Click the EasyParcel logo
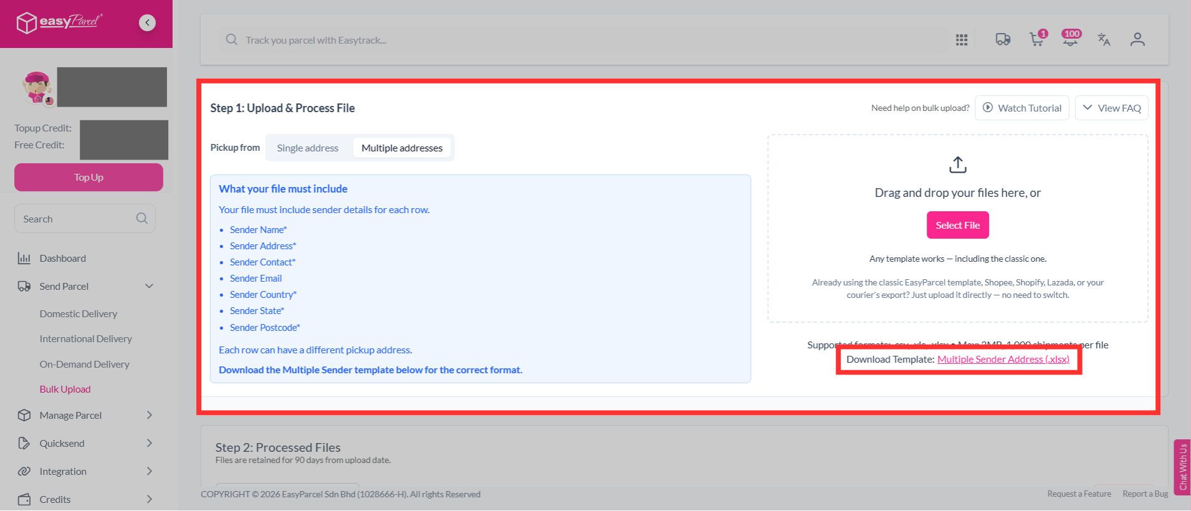Image resolution: width=1191 pixels, height=511 pixels. pyautogui.click(x=59, y=22)
